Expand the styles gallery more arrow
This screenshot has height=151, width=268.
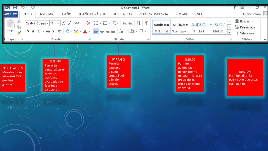point(229,32)
